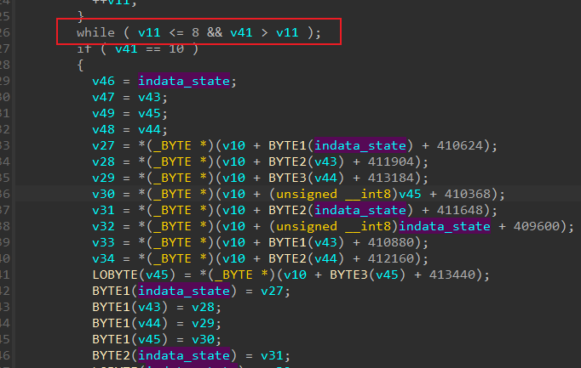Image resolution: width=581 pixels, height=368 pixels.
Task: Click 'BYTE1(v43) = v28;' line
Action: tap(157, 307)
